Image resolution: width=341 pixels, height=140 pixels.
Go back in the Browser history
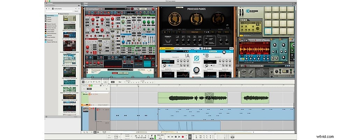pyautogui.click(x=46, y=9)
